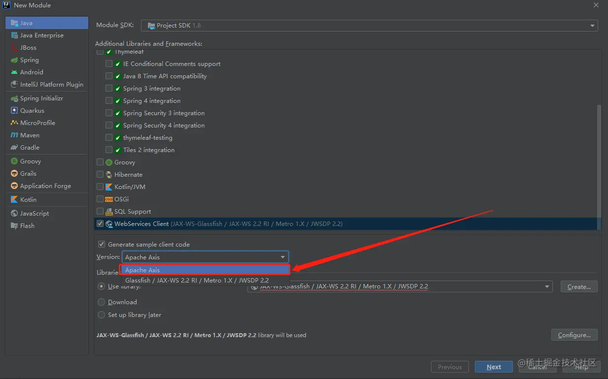This screenshot has width=608, height=379.
Task: Choose Apache Axis from version list
Action: pos(205,270)
